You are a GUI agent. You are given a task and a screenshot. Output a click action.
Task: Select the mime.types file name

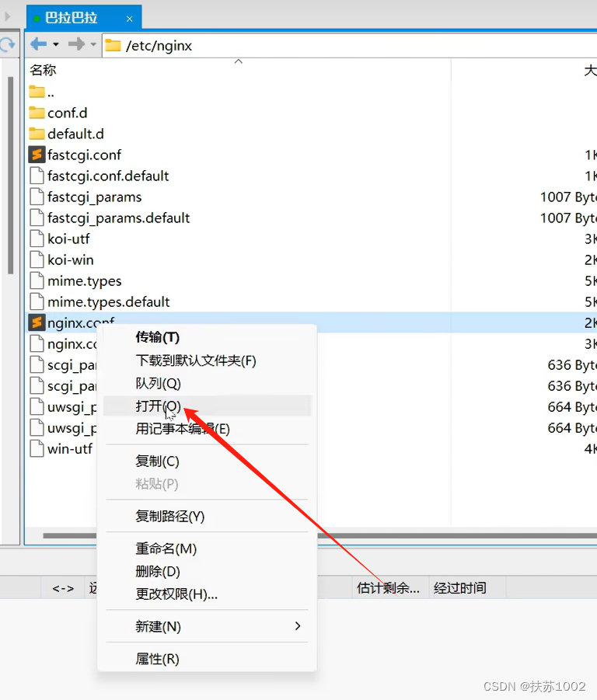click(85, 281)
